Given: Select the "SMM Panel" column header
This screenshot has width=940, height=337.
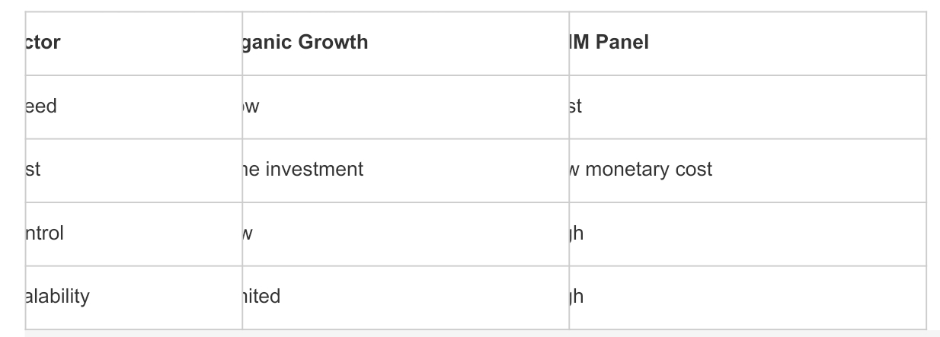Looking at the screenshot, I should point(609,43).
